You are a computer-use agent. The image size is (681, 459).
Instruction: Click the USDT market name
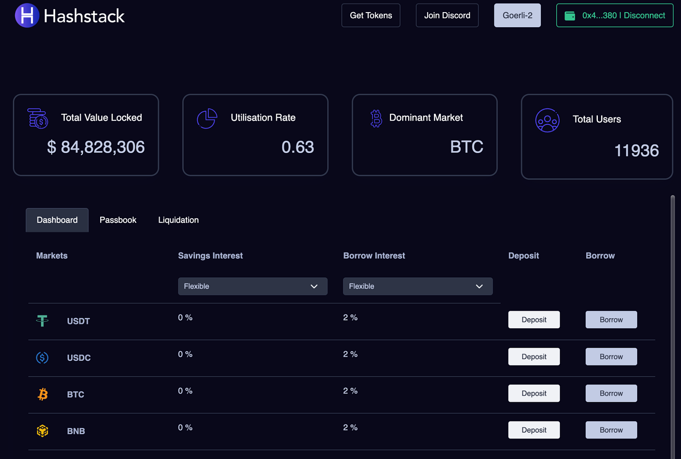78,321
